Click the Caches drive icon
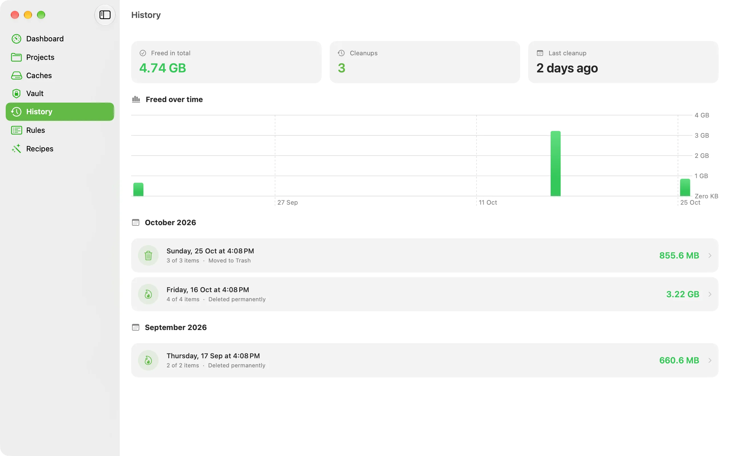 point(16,76)
